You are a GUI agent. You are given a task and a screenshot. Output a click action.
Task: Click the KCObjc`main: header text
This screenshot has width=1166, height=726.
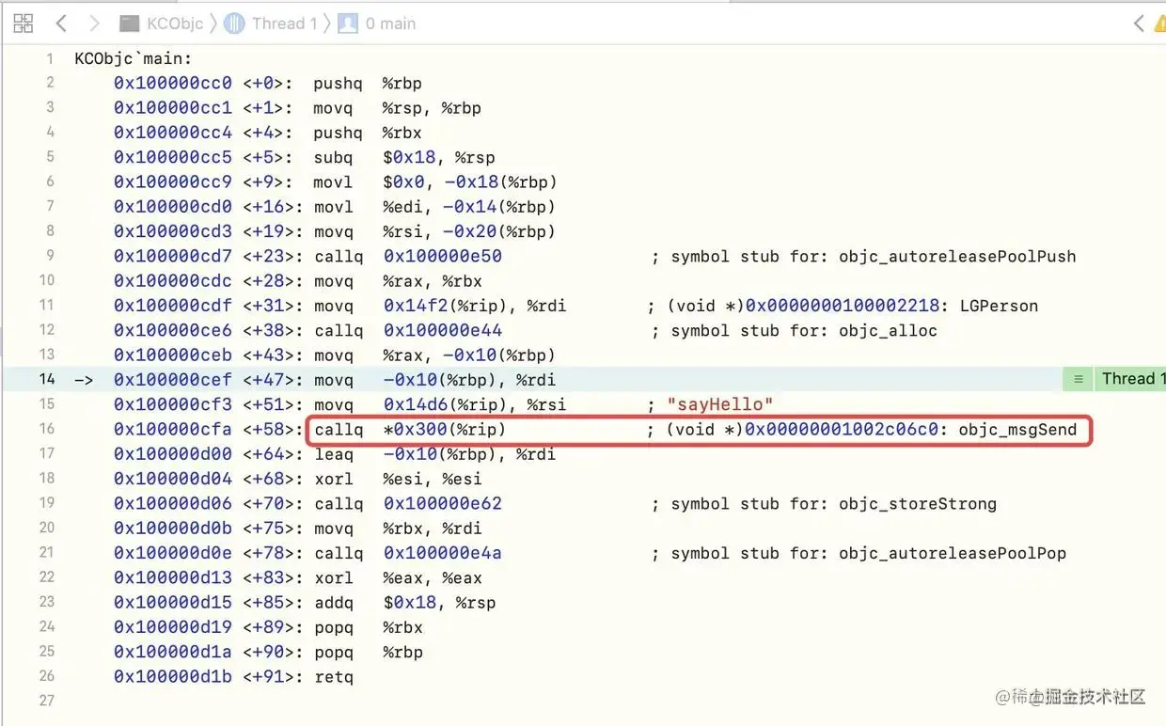coord(133,59)
